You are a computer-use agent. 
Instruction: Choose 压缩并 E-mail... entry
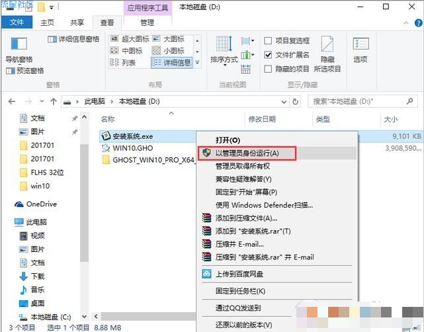coord(239,244)
